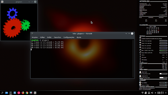Switch to Konsole via its taskbar icon
The width and height of the screenshot is (168, 95).
coord(10,93)
